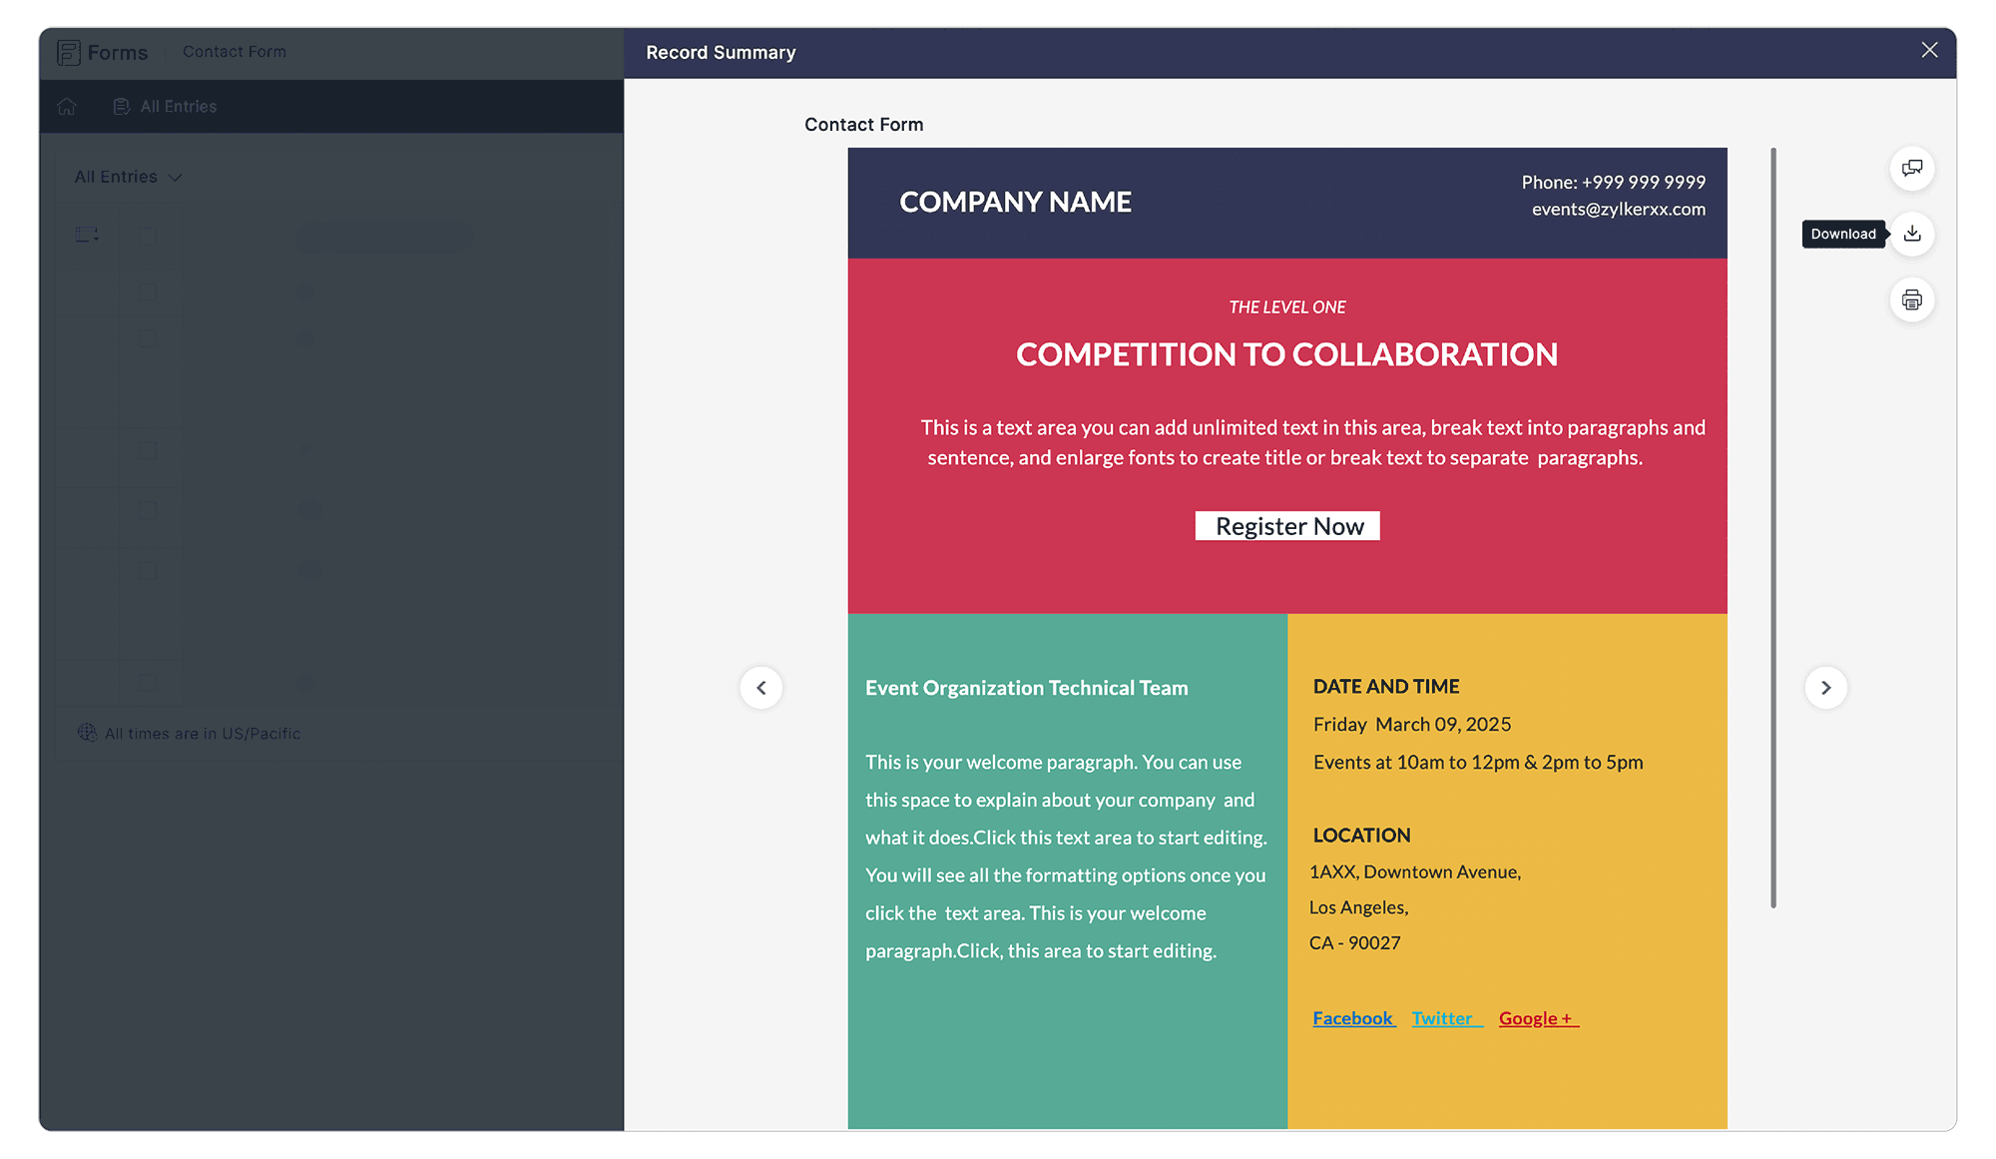This screenshot has height=1159, width=1996.
Task: Check the last row entry checkbox
Action: 148,683
